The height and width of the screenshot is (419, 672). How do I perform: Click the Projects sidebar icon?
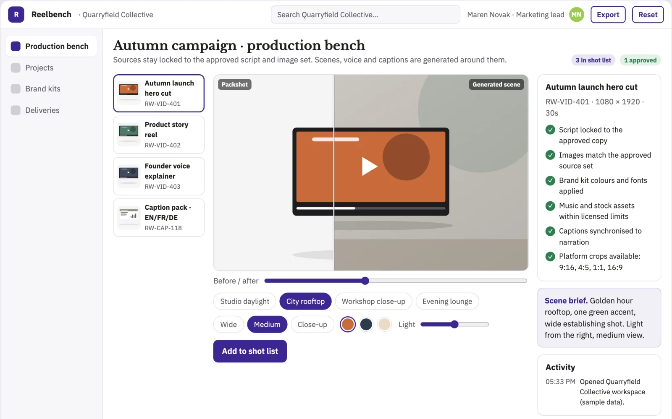pos(16,68)
